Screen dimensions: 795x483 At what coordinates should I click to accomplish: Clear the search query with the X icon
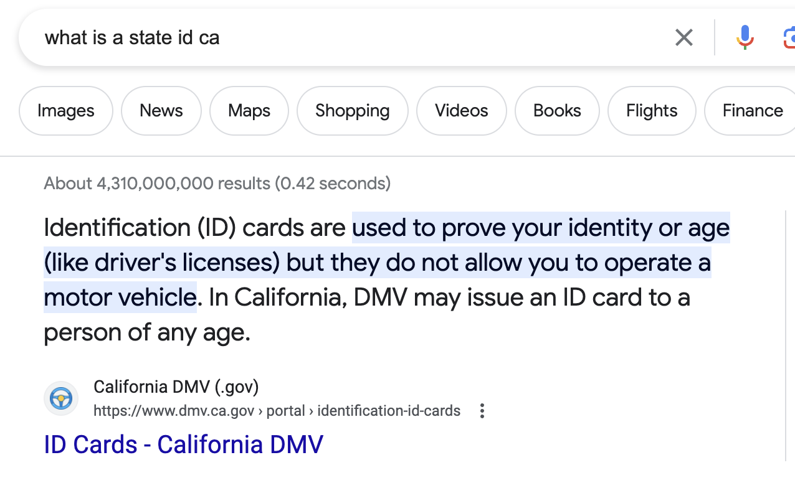(x=683, y=37)
